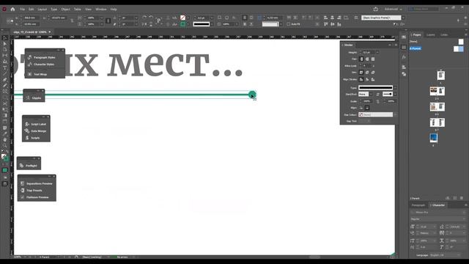Viewport: 469px width, 264px height.
Task: Open the Paragraph Styles panel
Action: coord(44,57)
